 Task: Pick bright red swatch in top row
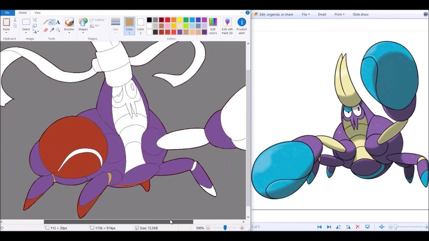(x=168, y=20)
